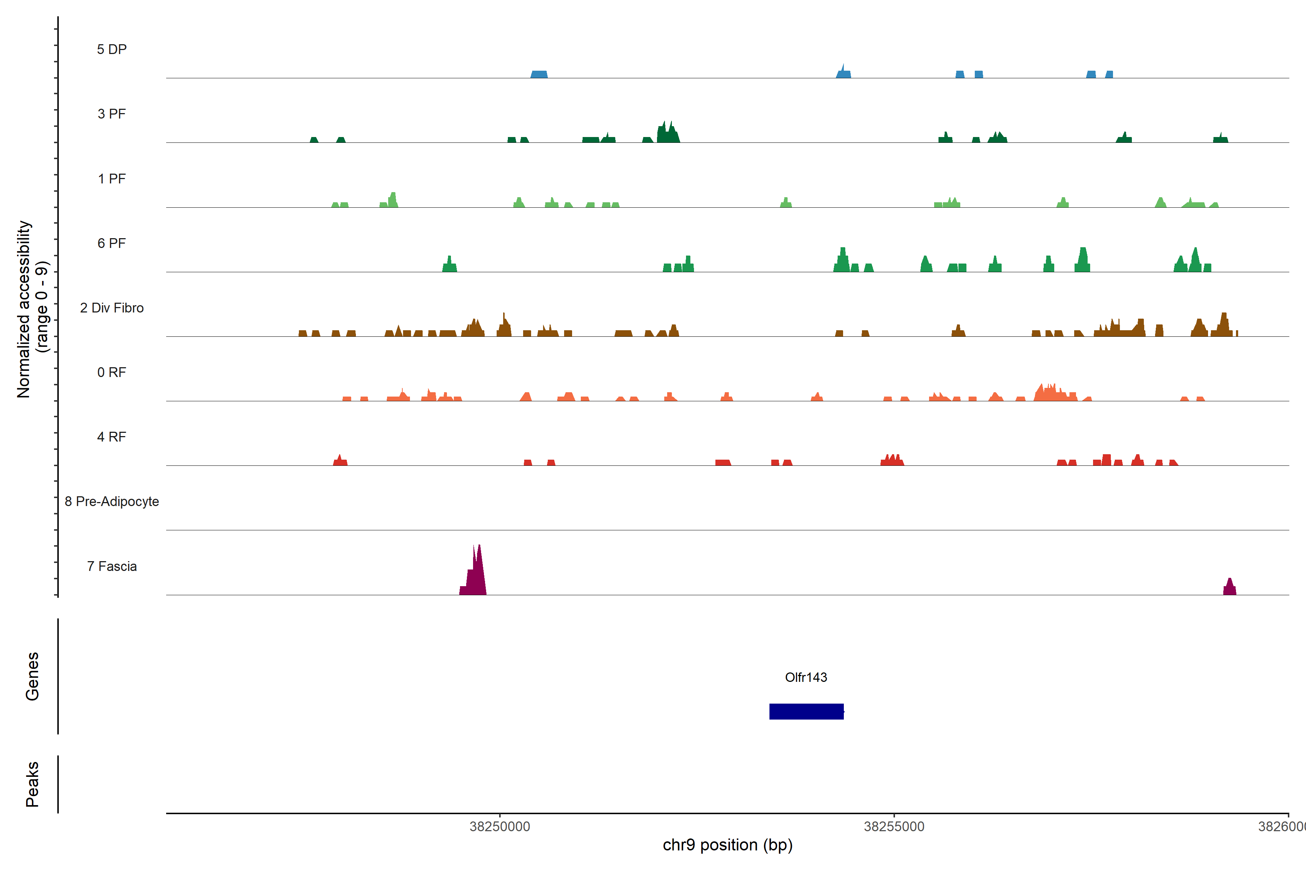
Task: Click the 0 RF track label
Action: pos(112,372)
